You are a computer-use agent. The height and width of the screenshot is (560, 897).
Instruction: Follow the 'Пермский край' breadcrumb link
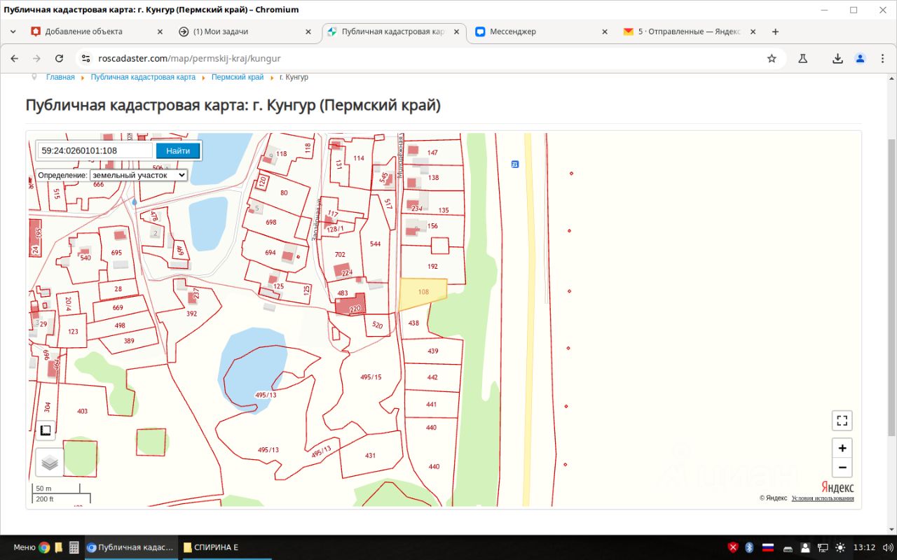point(238,77)
